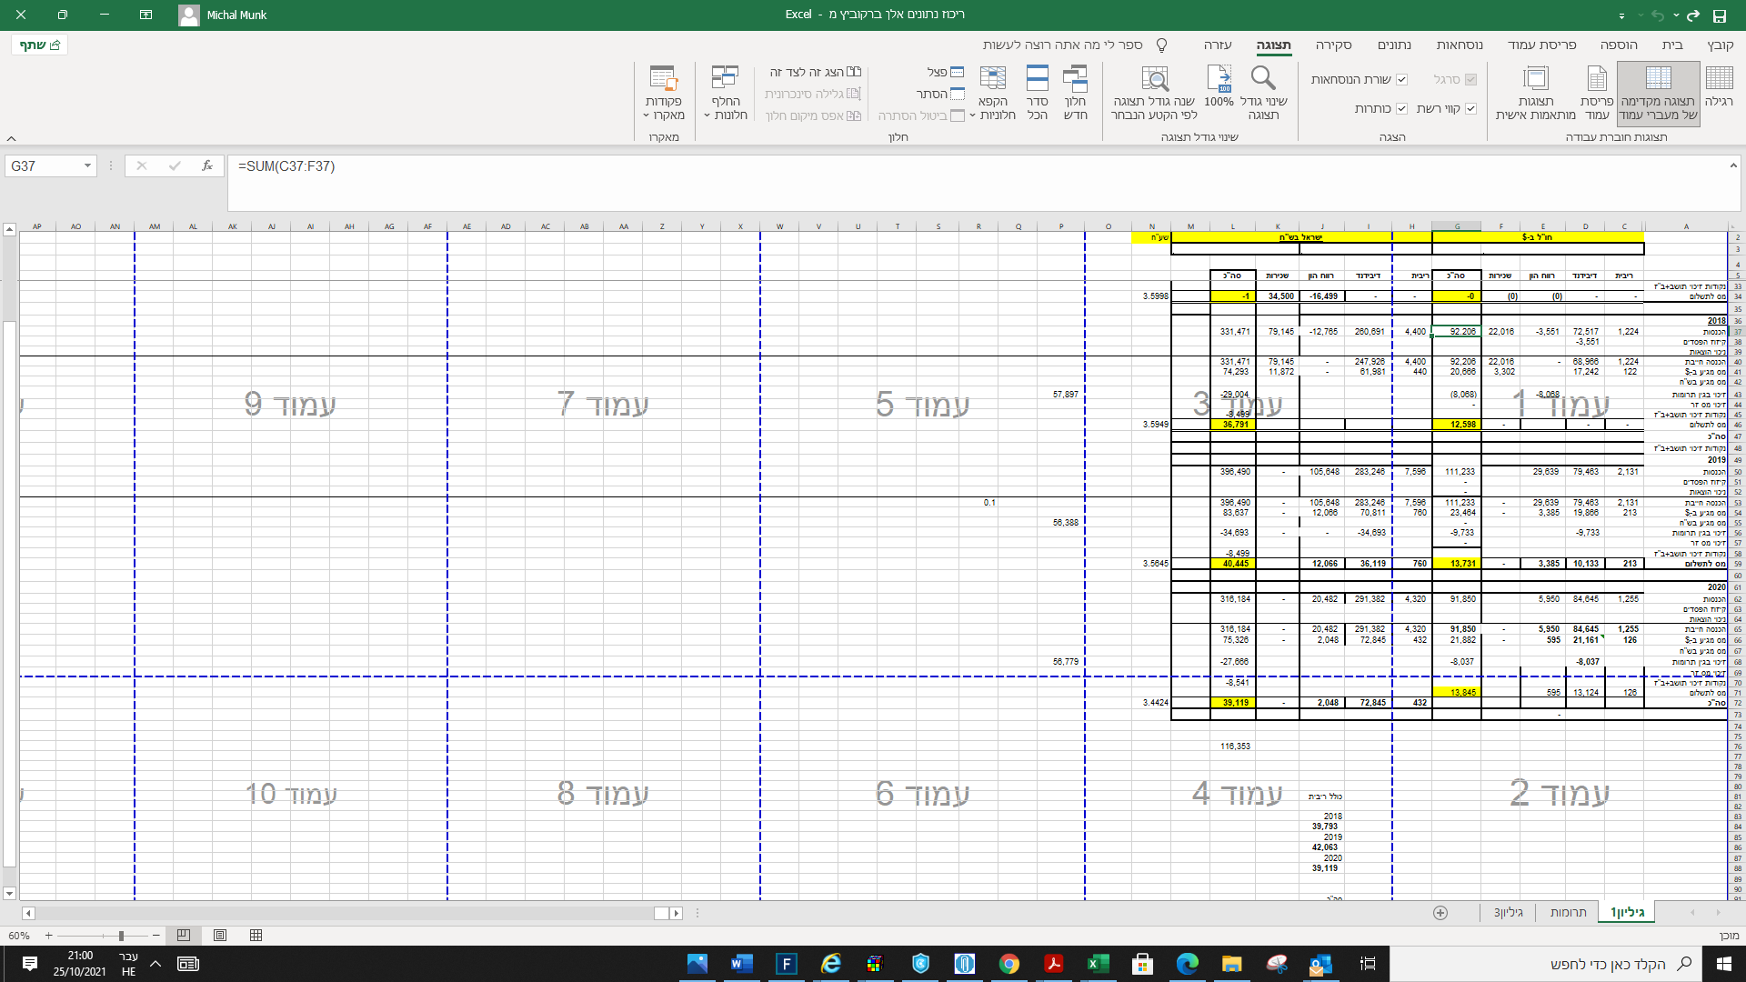
Task: Switch to Normal (רגילה) workbook view
Action: 1719,91
